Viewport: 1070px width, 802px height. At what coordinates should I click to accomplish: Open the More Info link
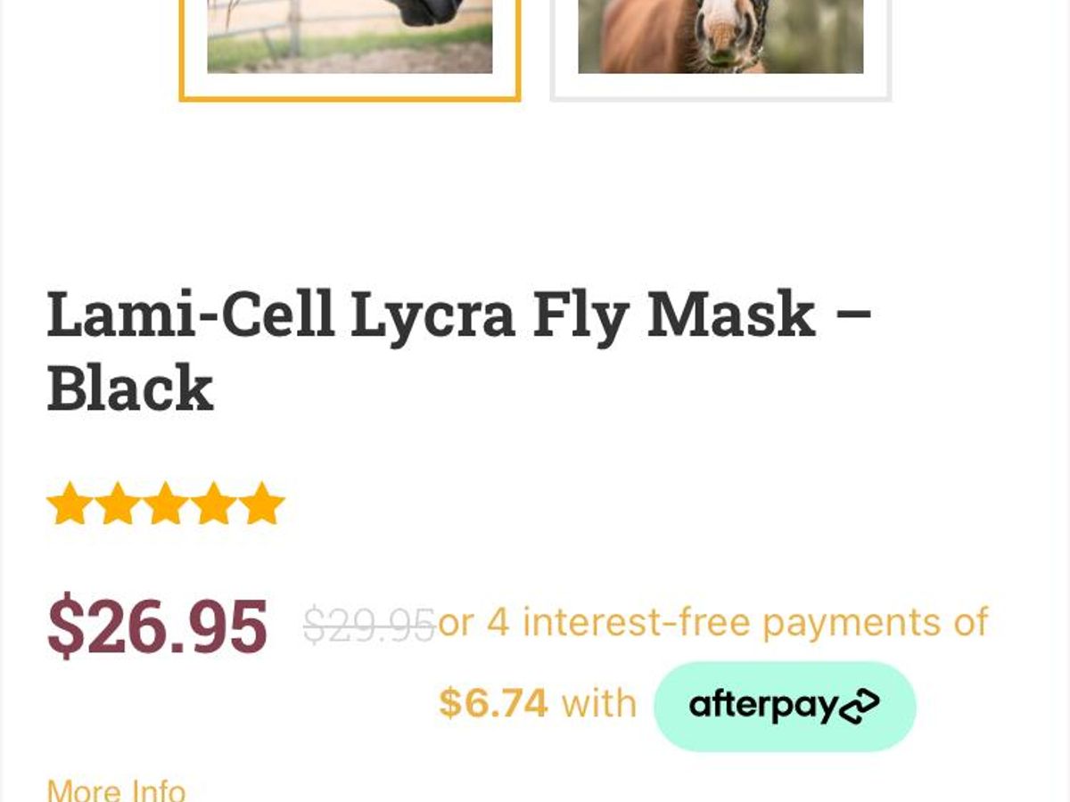116,790
